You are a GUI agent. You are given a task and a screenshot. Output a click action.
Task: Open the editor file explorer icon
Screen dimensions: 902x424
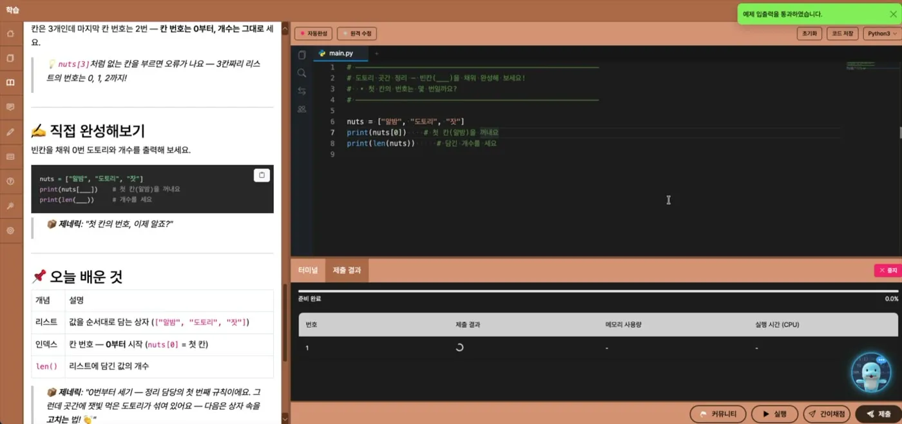coord(302,55)
